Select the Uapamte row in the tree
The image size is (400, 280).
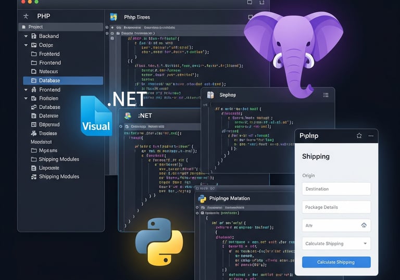63,168
